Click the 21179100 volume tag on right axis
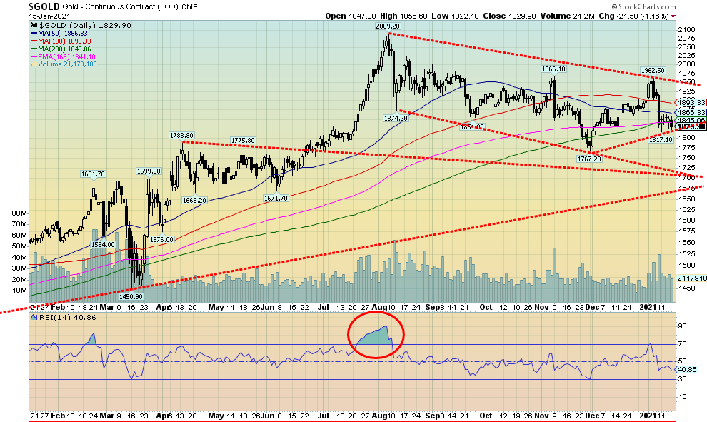This screenshot has width=707, height=422. [x=691, y=278]
